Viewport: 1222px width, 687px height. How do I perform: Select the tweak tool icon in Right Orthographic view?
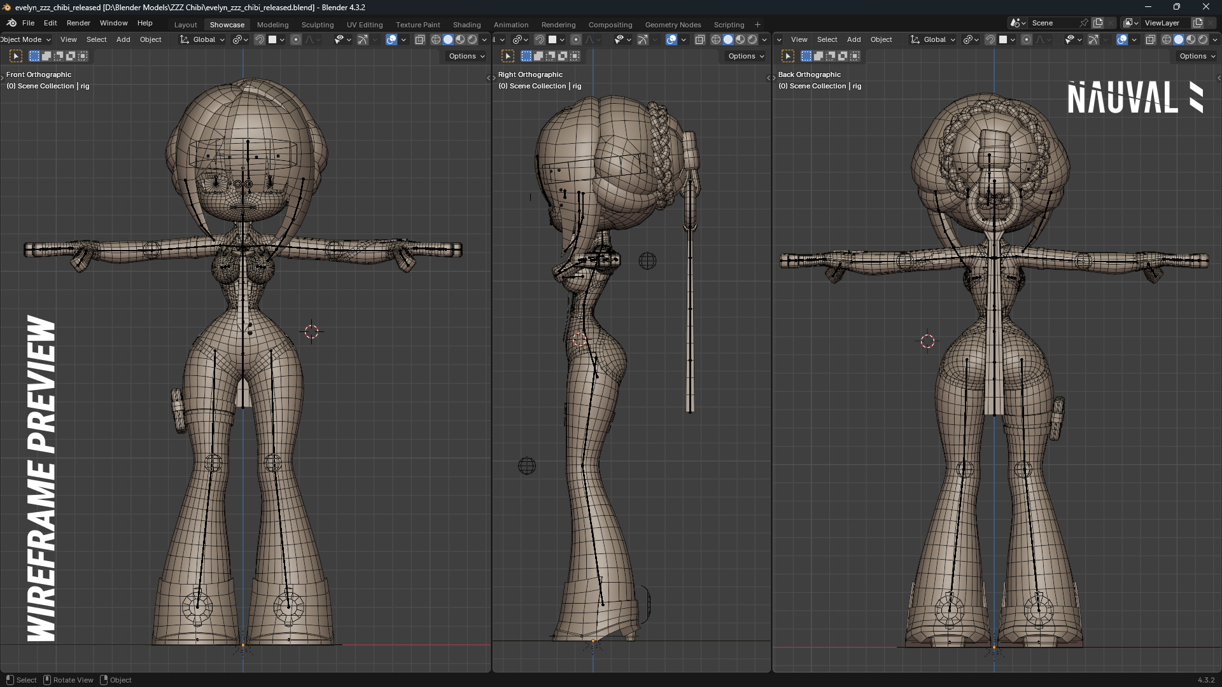(x=508, y=56)
